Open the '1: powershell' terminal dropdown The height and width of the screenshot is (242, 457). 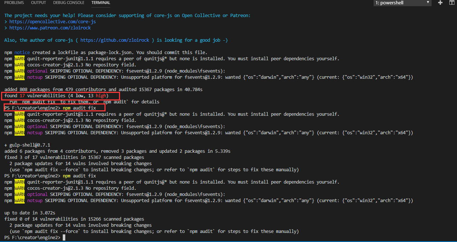tap(402, 3)
